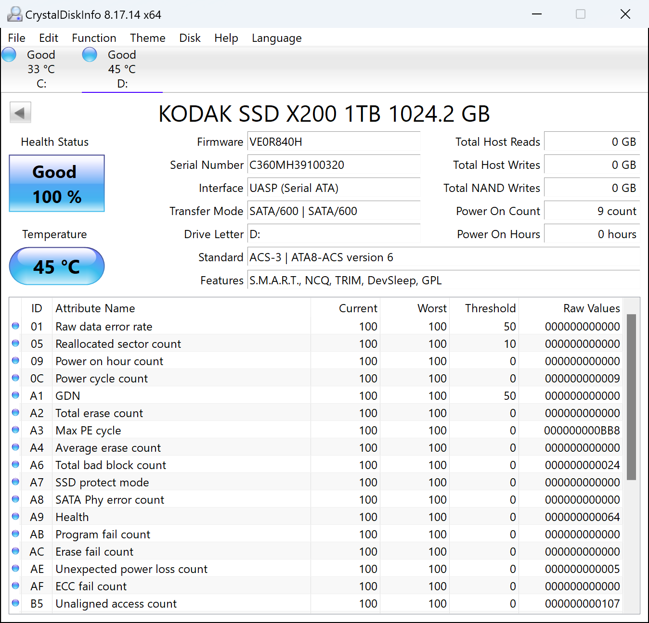Click the SMART attribute list scrollbar thumb
Screen dimensions: 649x623
pyautogui.click(x=631, y=397)
